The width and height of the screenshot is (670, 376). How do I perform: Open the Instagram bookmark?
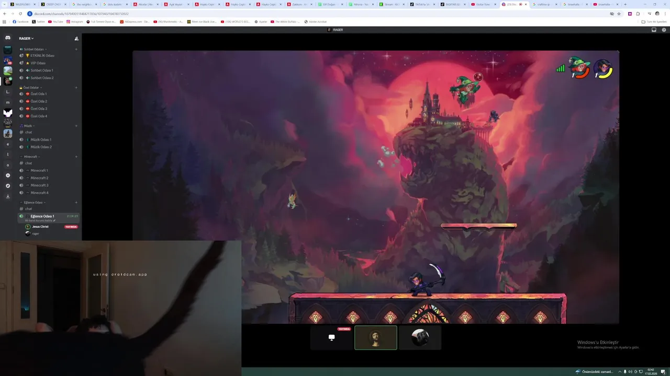click(75, 22)
